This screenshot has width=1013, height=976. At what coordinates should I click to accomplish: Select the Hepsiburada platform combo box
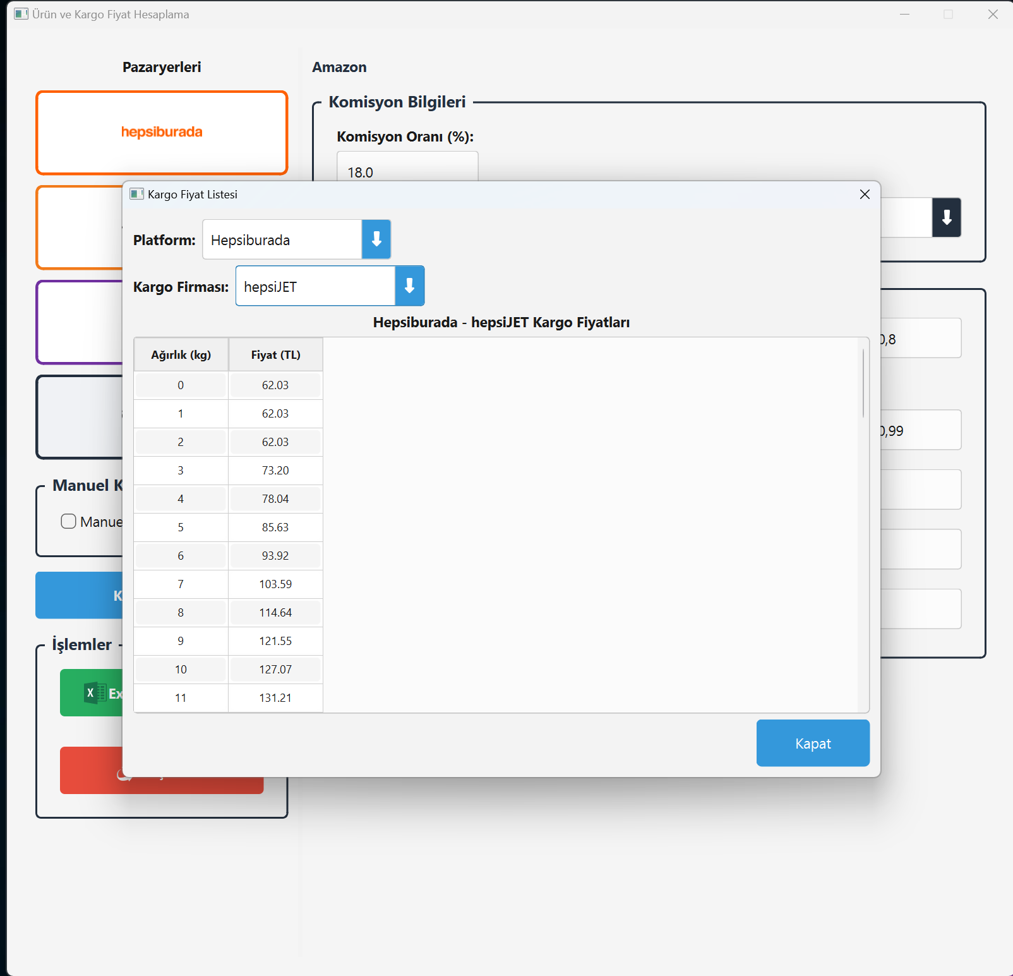(x=297, y=239)
